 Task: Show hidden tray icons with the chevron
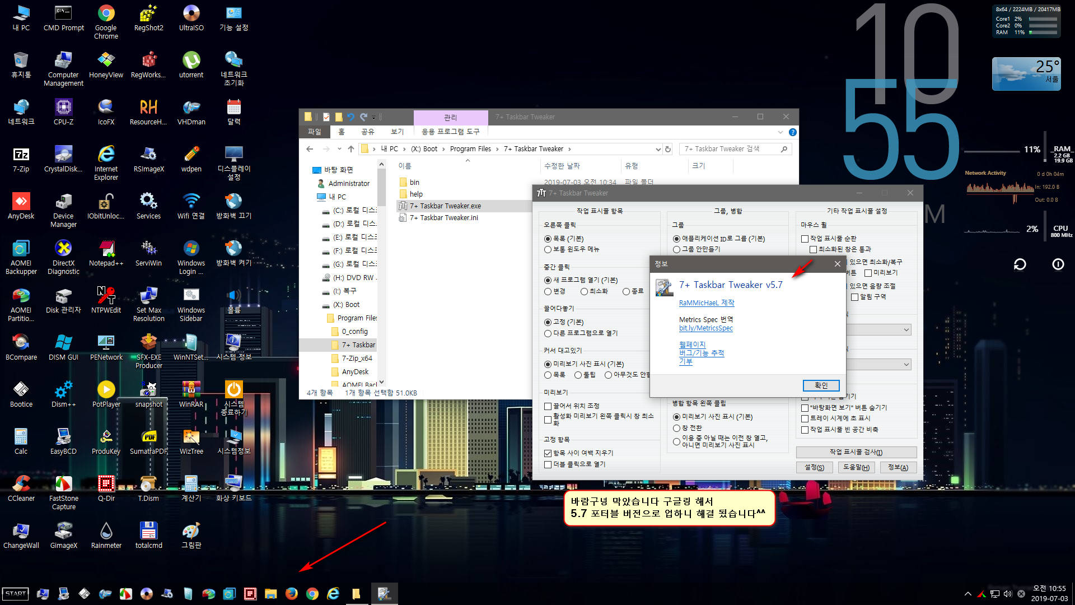coord(968,594)
